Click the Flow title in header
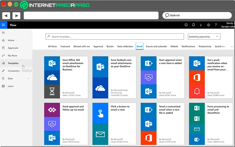 13,25
